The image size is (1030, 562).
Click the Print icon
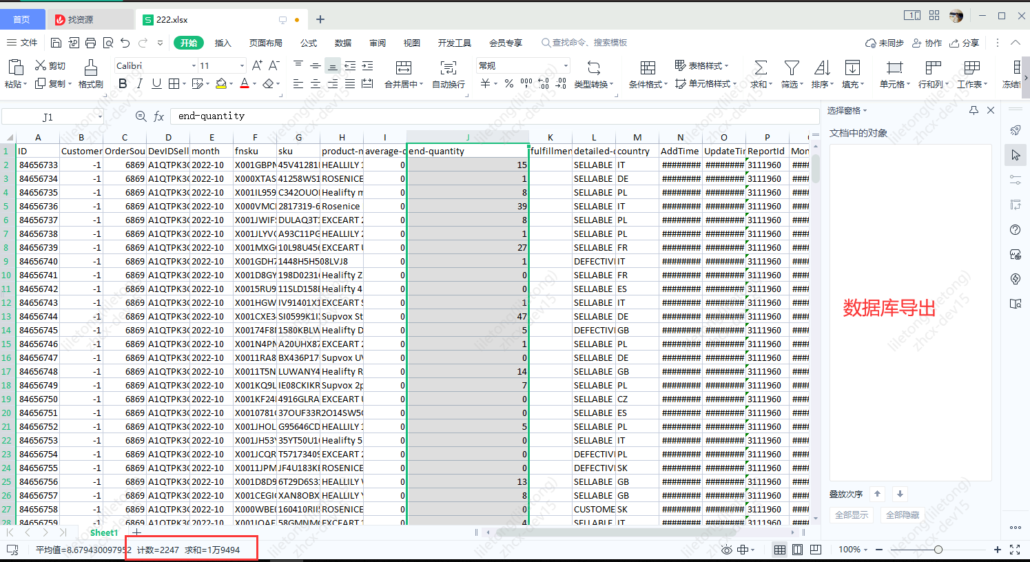click(x=90, y=43)
